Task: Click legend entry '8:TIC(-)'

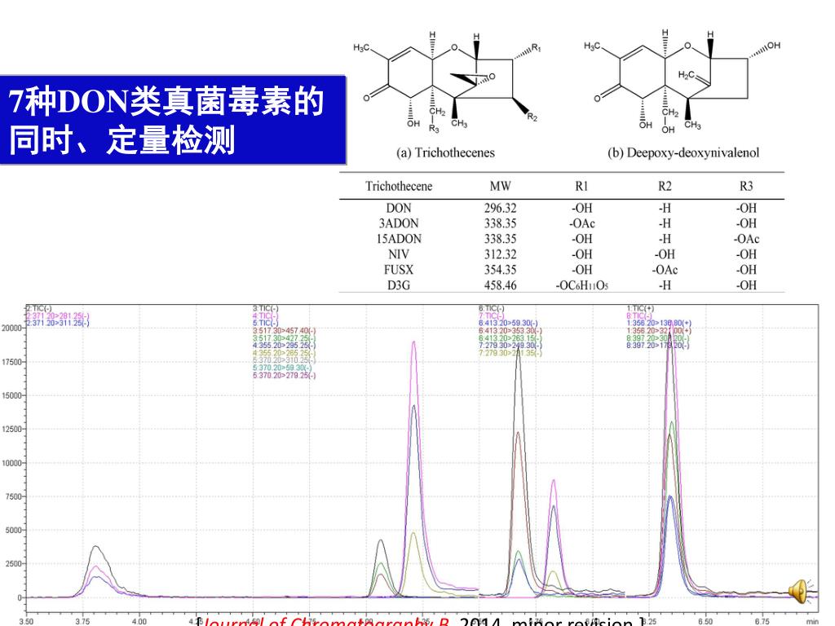Action: pyautogui.click(x=639, y=315)
